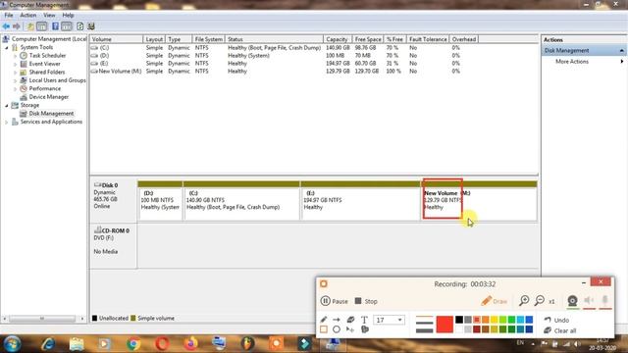Image resolution: width=628 pixels, height=353 pixels.
Task: Select the (D:) 100 MB partition block
Action: (160, 200)
